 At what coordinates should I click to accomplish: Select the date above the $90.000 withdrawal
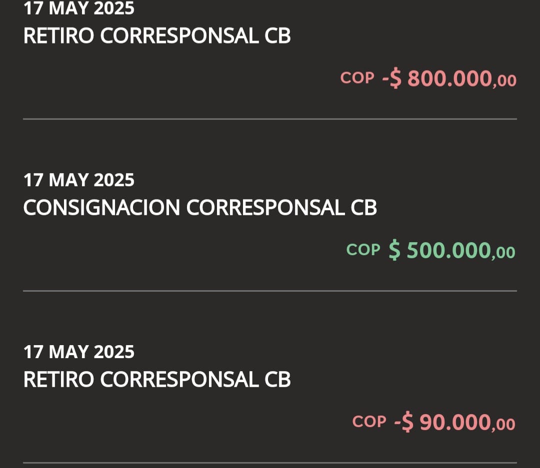click(x=79, y=352)
